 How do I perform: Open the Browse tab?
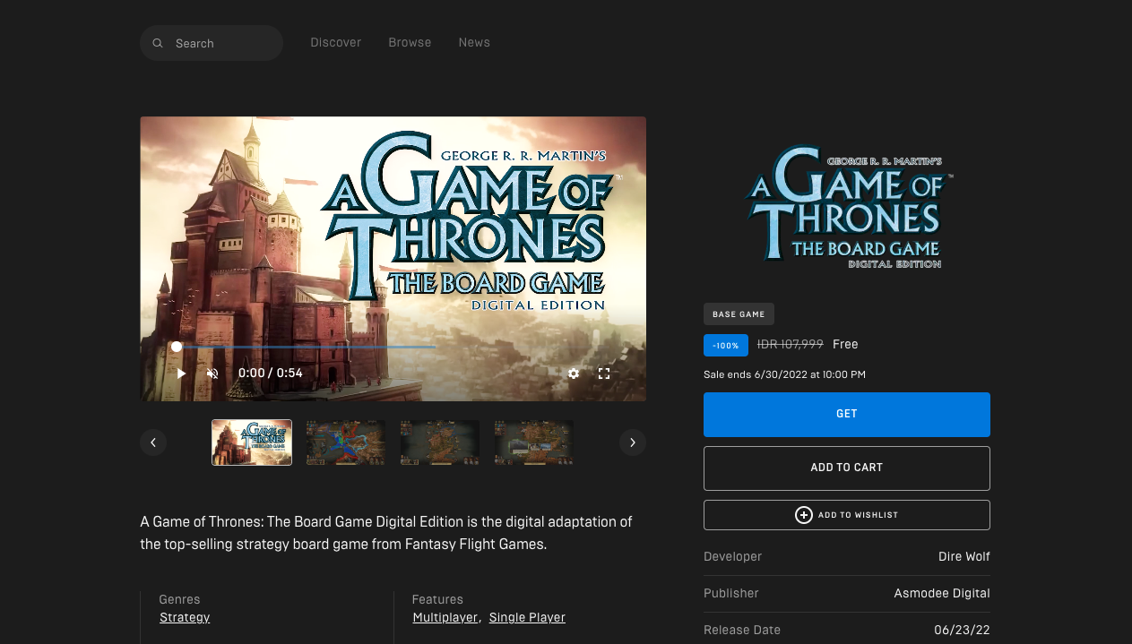click(410, 42)
